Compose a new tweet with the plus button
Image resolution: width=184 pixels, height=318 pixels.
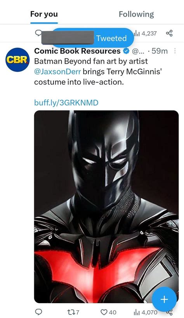tap(164, 299)
